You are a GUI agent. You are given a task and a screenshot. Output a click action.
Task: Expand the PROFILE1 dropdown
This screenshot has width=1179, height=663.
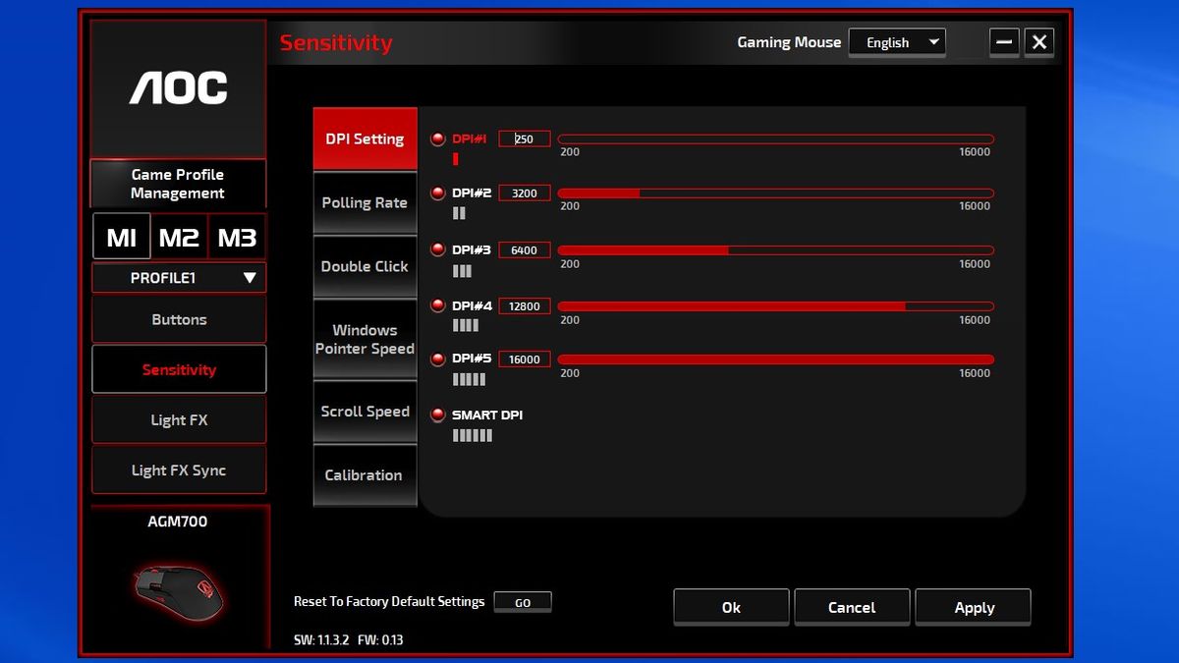click(179, 278)
